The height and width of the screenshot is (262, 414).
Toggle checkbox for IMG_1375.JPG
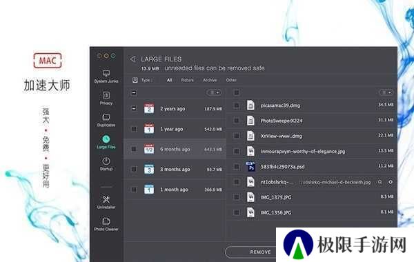coord(237,197)
